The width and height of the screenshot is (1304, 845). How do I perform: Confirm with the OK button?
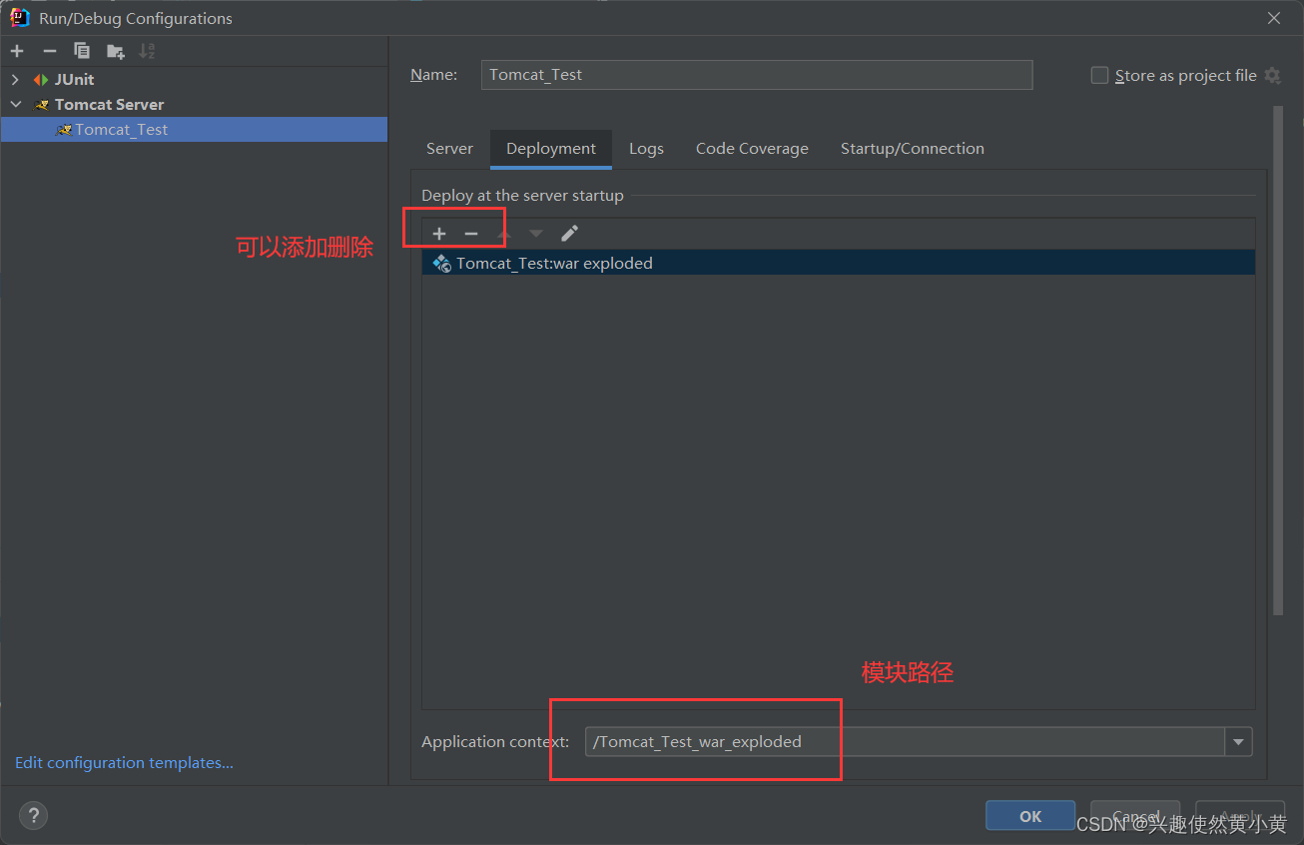pos(1030,816)
